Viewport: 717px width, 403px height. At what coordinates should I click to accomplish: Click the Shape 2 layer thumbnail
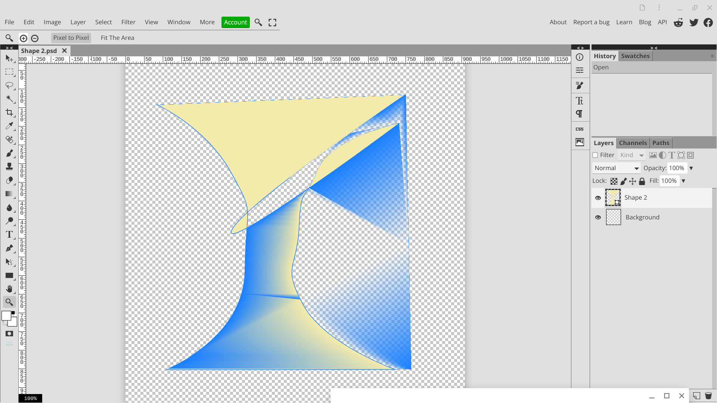pos(613,198)
